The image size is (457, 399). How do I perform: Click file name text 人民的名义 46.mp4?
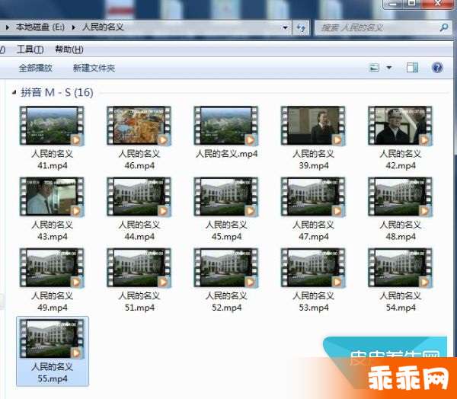[139, 159]
